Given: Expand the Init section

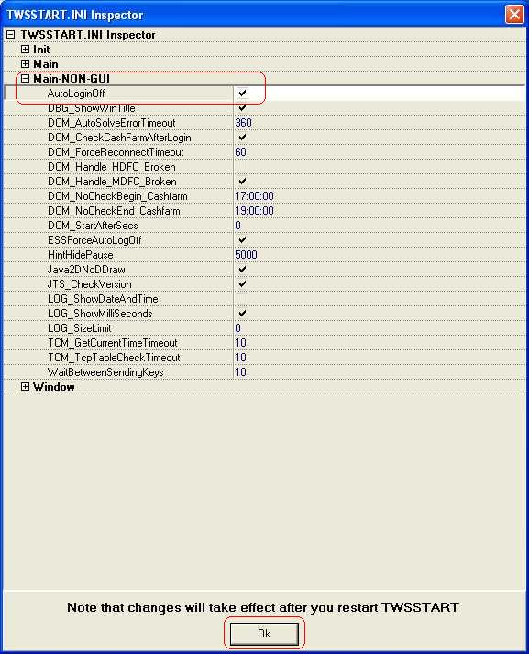Looking at the screenshot, I should point(25,50).
